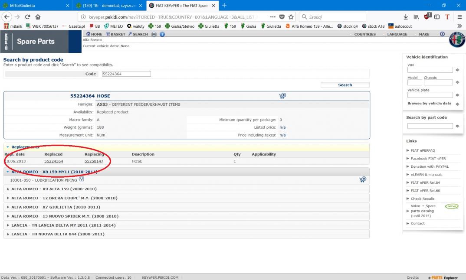Open the FIAT ePERFAQ link

[423, 150]
